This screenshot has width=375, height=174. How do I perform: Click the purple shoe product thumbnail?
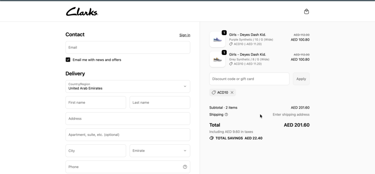[218, 39]
